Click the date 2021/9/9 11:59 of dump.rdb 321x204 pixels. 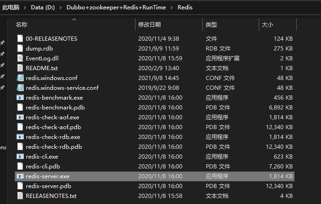pyautogui.click(x=159, y=49)
